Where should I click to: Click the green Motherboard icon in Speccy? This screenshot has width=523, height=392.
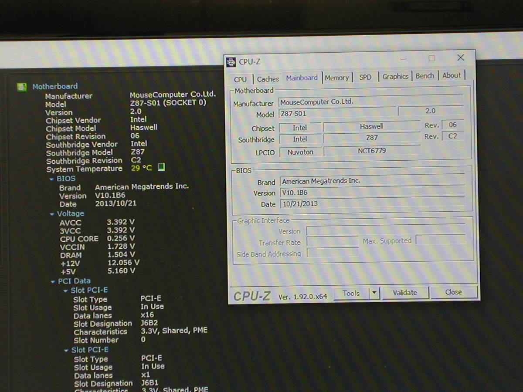tap(22, 87)
